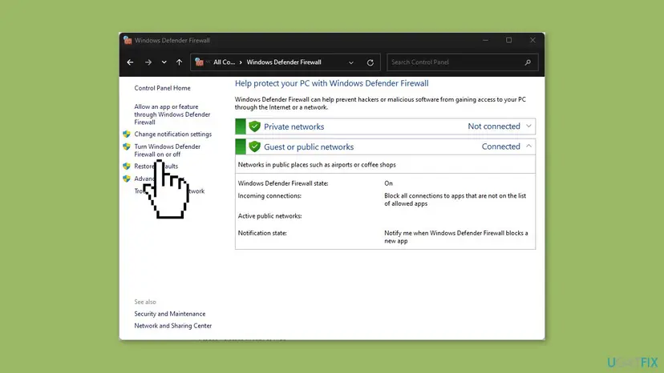Image resolution: width=664 pixels, height=373 pixels.
Task: Select Windows Defender Firewall breadcrumb
Action: pos(284,62)
